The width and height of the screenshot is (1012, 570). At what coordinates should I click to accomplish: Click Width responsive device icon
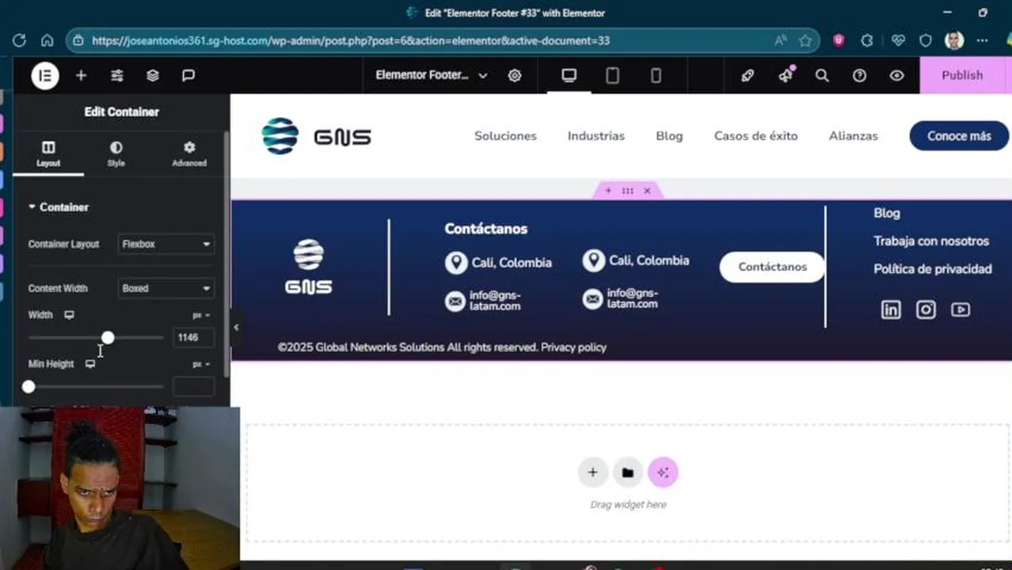click(x=70, y=315)
